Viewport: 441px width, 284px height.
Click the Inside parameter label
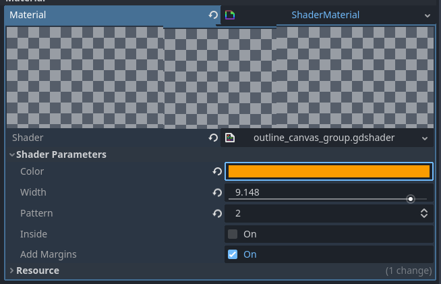(x=34, y=234)
